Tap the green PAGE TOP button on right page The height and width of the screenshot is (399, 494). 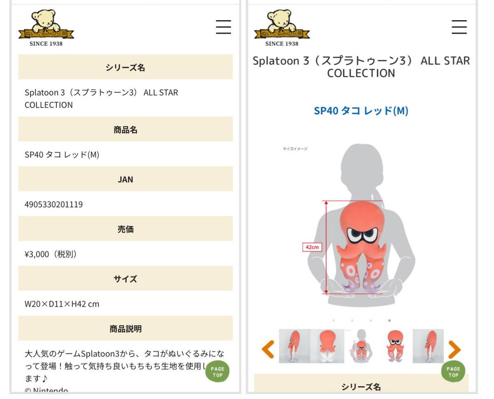453,371
